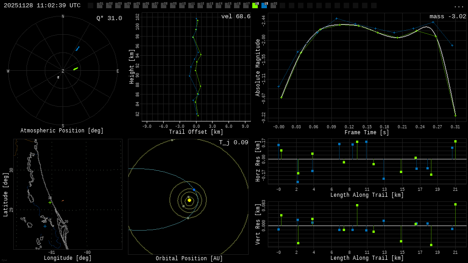
Task: Open the three-dot menu at top right
Action: (x=458, y=6)
